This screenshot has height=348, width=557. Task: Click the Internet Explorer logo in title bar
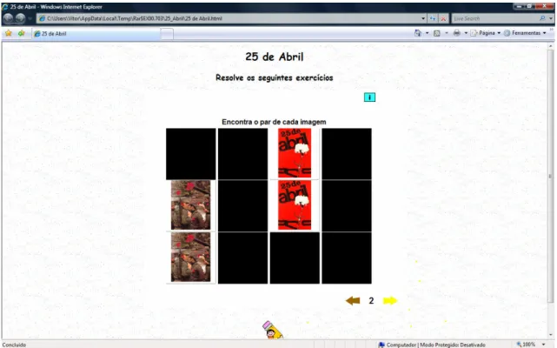pos(5,7)
